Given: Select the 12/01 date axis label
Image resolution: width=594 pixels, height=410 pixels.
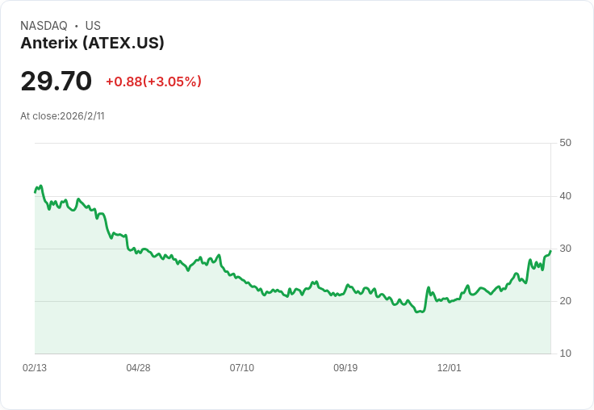Looking at the screenshot, I should coord(449,368).
